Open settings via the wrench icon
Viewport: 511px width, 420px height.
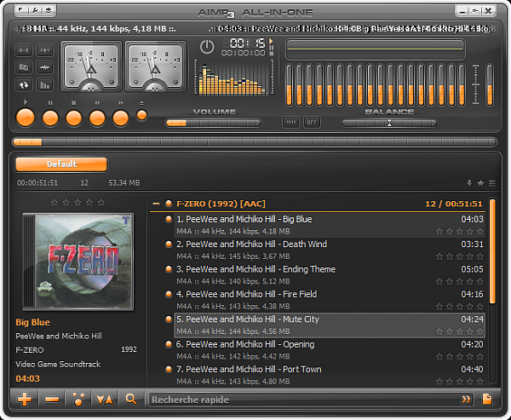pyautogui.click(x=35, y=10)
